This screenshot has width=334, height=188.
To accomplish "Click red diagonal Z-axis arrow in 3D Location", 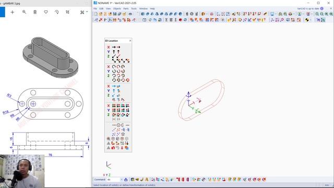I will tap(118, 56).
